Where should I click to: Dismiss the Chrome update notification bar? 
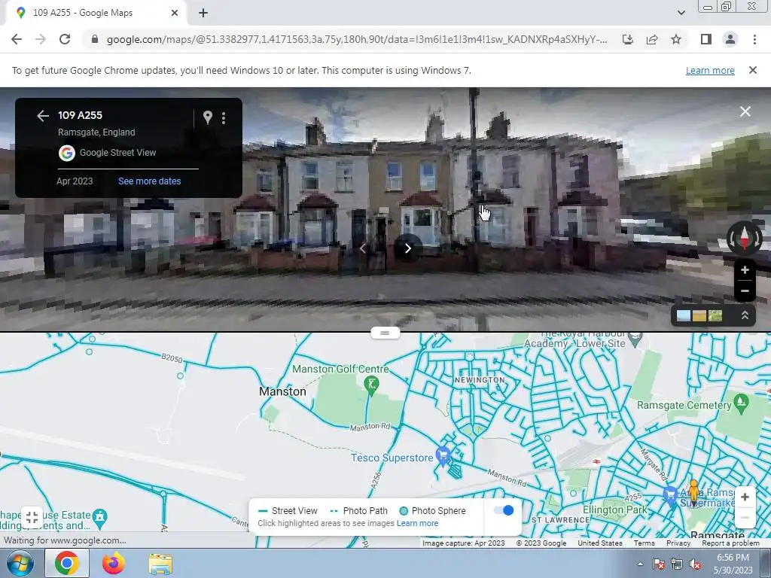[753, 70]
